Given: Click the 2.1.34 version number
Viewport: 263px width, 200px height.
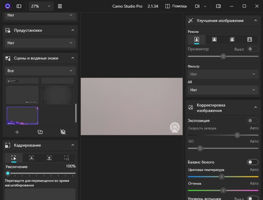Looking at the screenshot, I should [153, 6].
